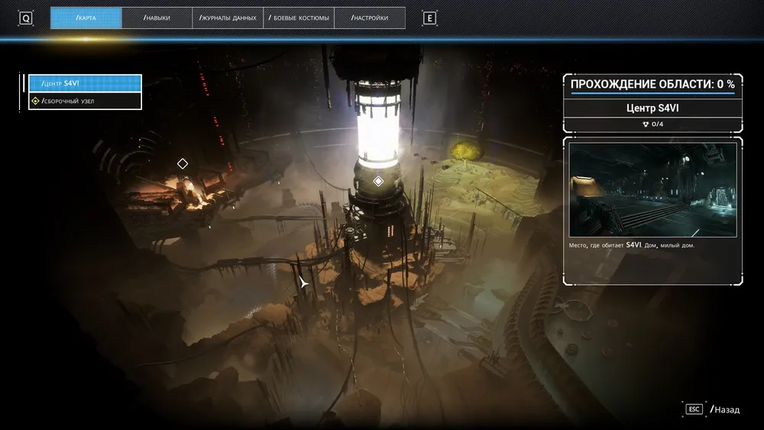Switch to the Навыки tab

click(x=157, y=18)
